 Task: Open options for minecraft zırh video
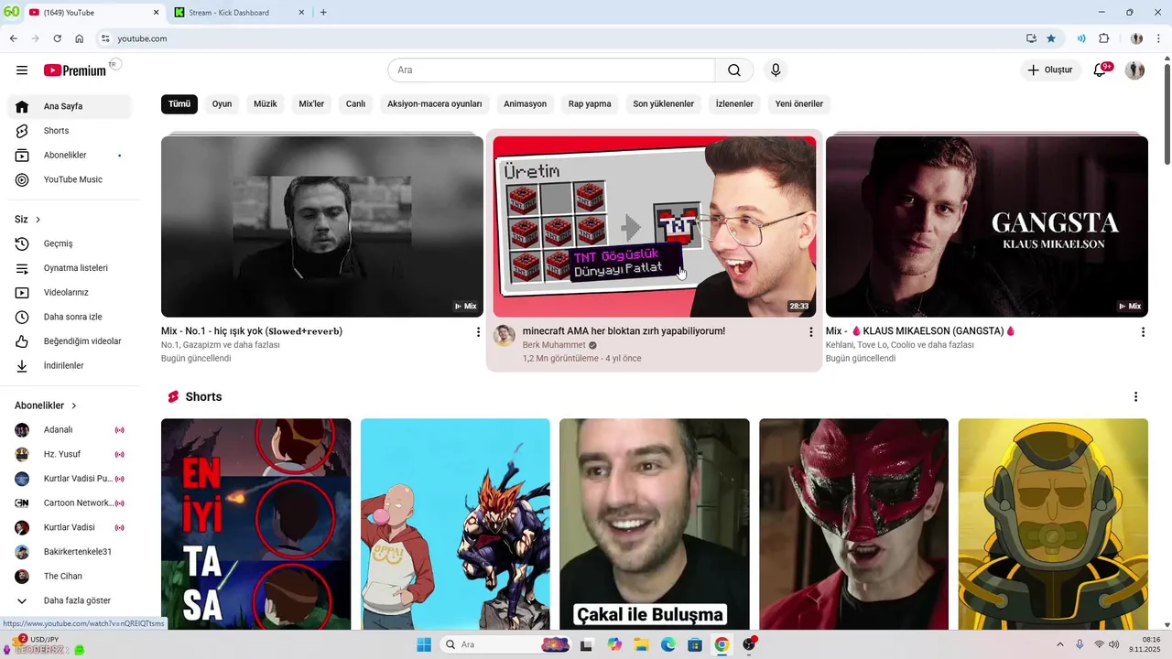(x=810, y=332)
